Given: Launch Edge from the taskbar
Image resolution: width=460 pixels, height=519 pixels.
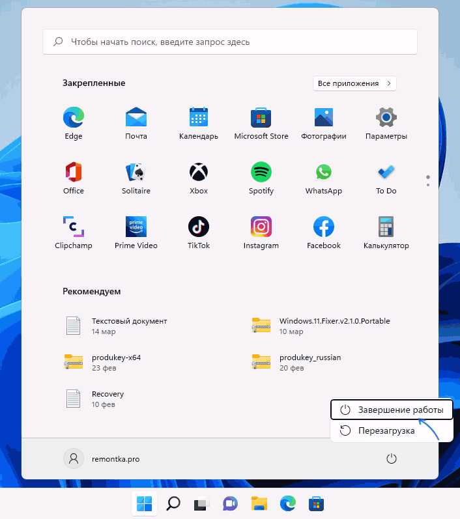Looking at the screenshot, I should [288, 504].
